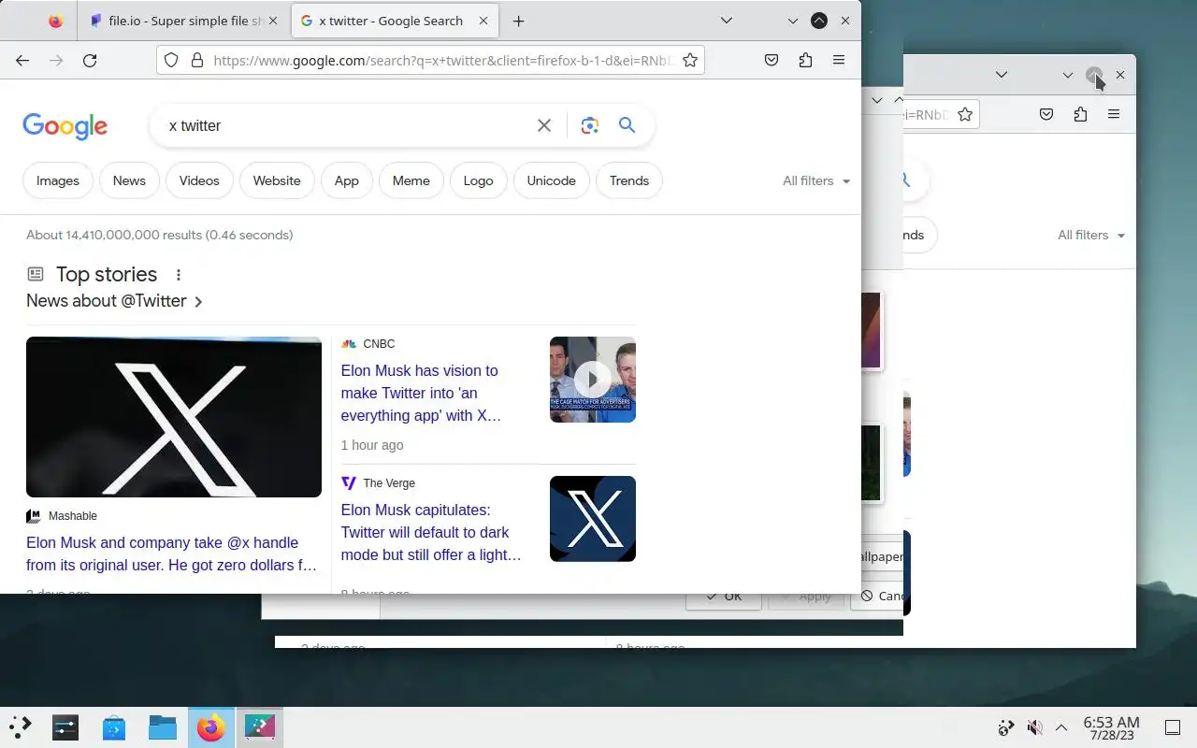
Task: Play the CNBC video thumbnail
Action: click(593, 380)
